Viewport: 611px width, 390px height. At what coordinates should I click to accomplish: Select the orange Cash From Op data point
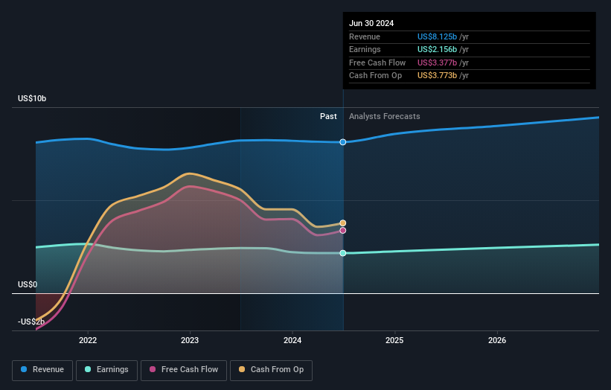[343, 223]
